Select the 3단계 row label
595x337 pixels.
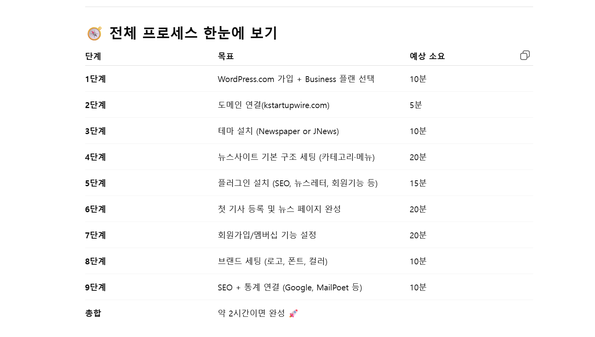[96, 131]
